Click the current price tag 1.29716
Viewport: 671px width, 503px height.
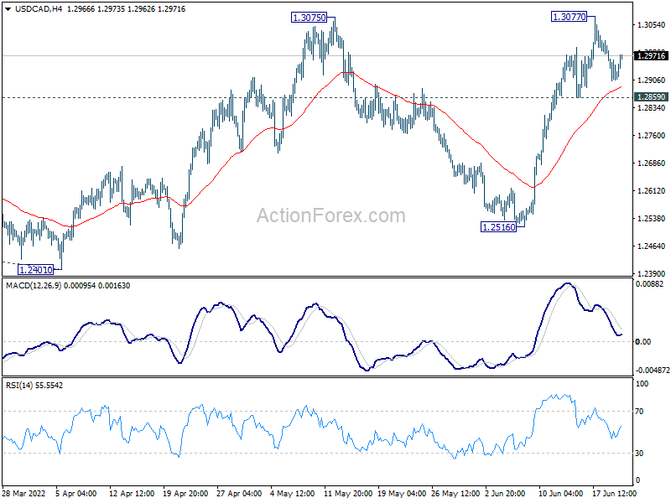651,55
